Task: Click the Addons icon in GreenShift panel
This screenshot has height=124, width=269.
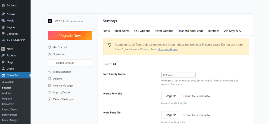Action: tap(50, 79)
